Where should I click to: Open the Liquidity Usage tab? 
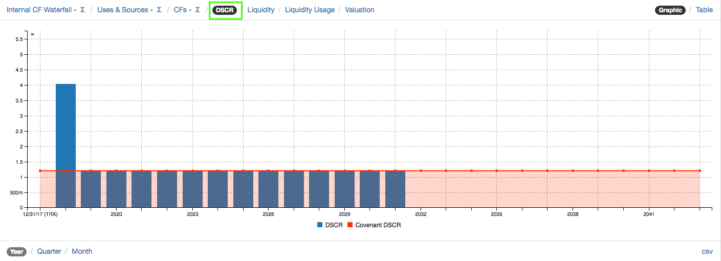310,10
